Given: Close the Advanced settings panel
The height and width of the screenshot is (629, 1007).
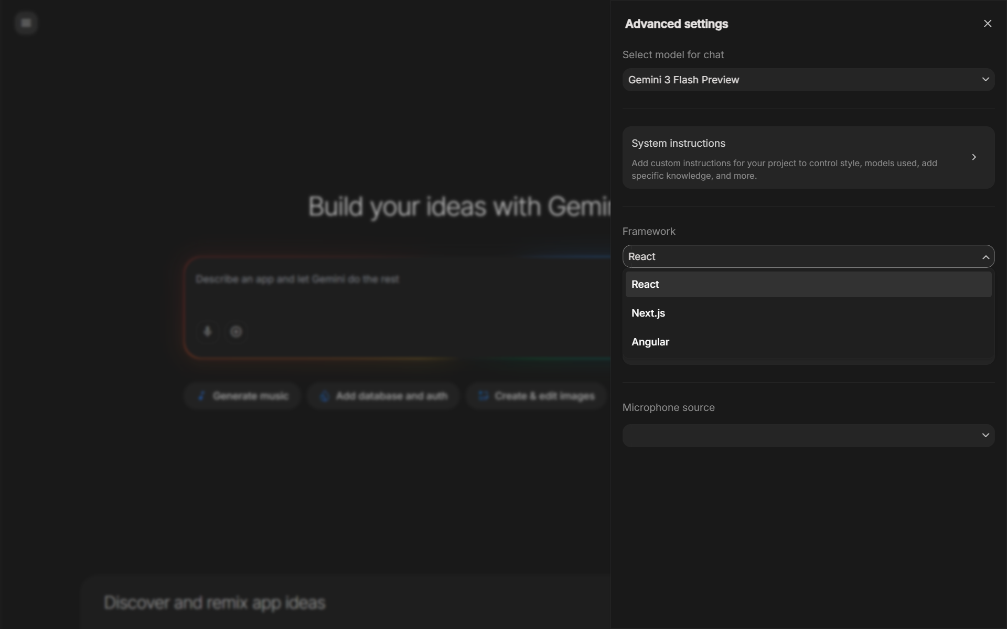Looking at the screenshot, I should click(x=988, y=24).
